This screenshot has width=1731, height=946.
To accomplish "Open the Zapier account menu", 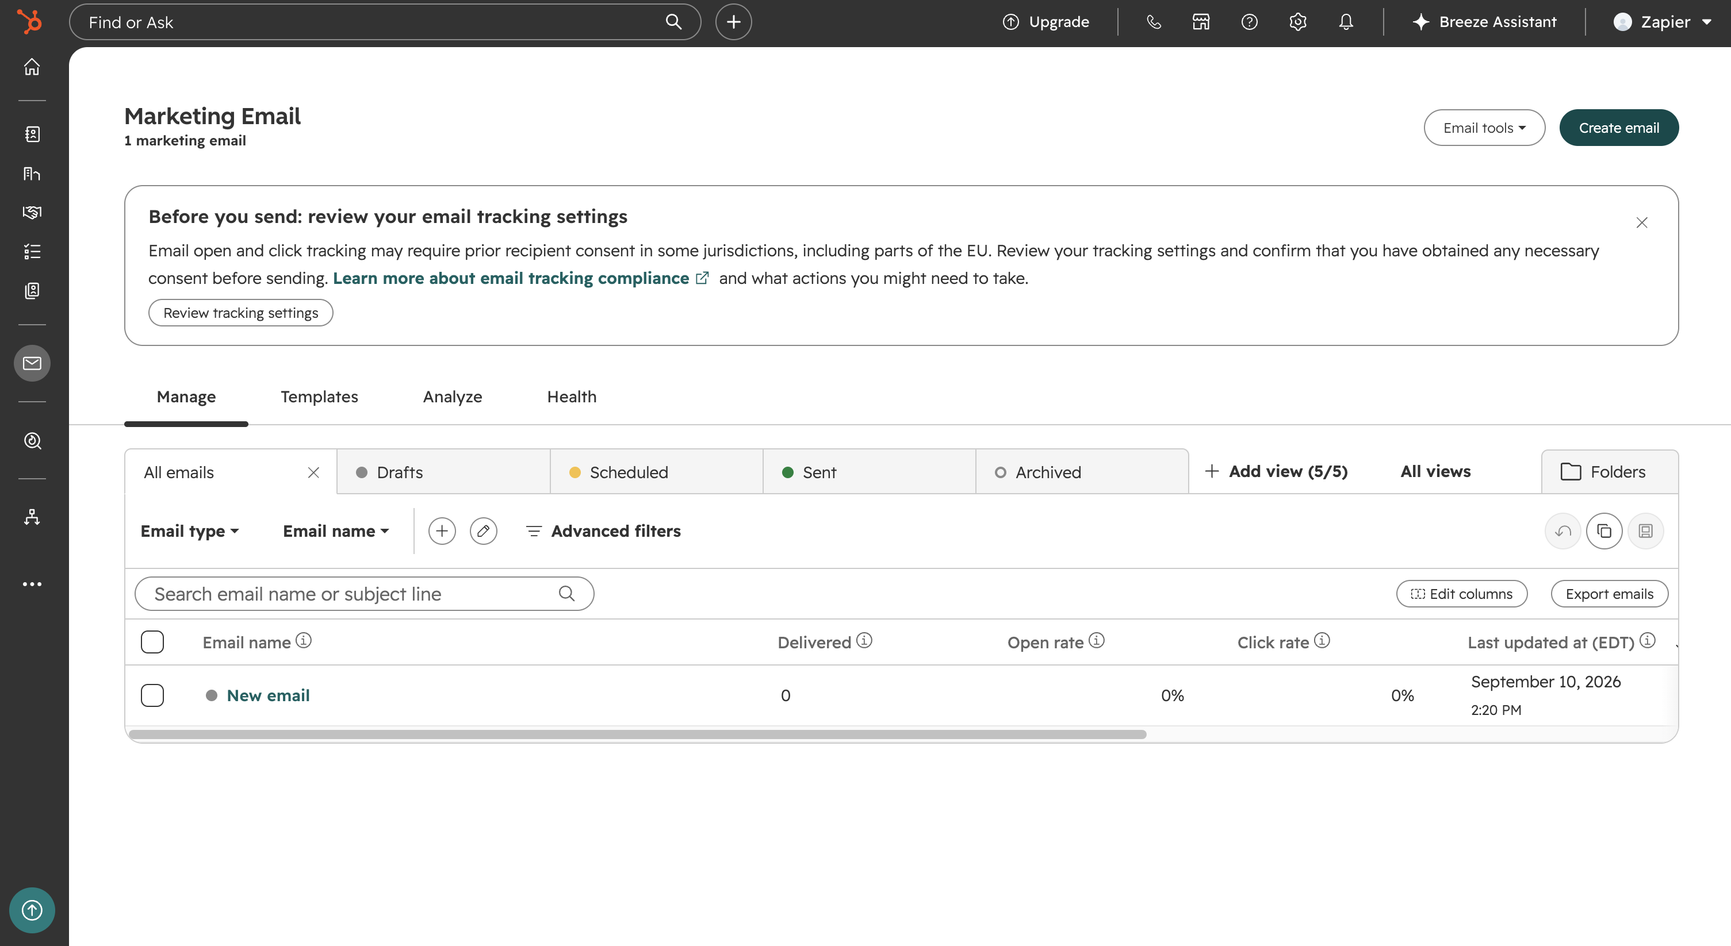I will coord(1662,22).
